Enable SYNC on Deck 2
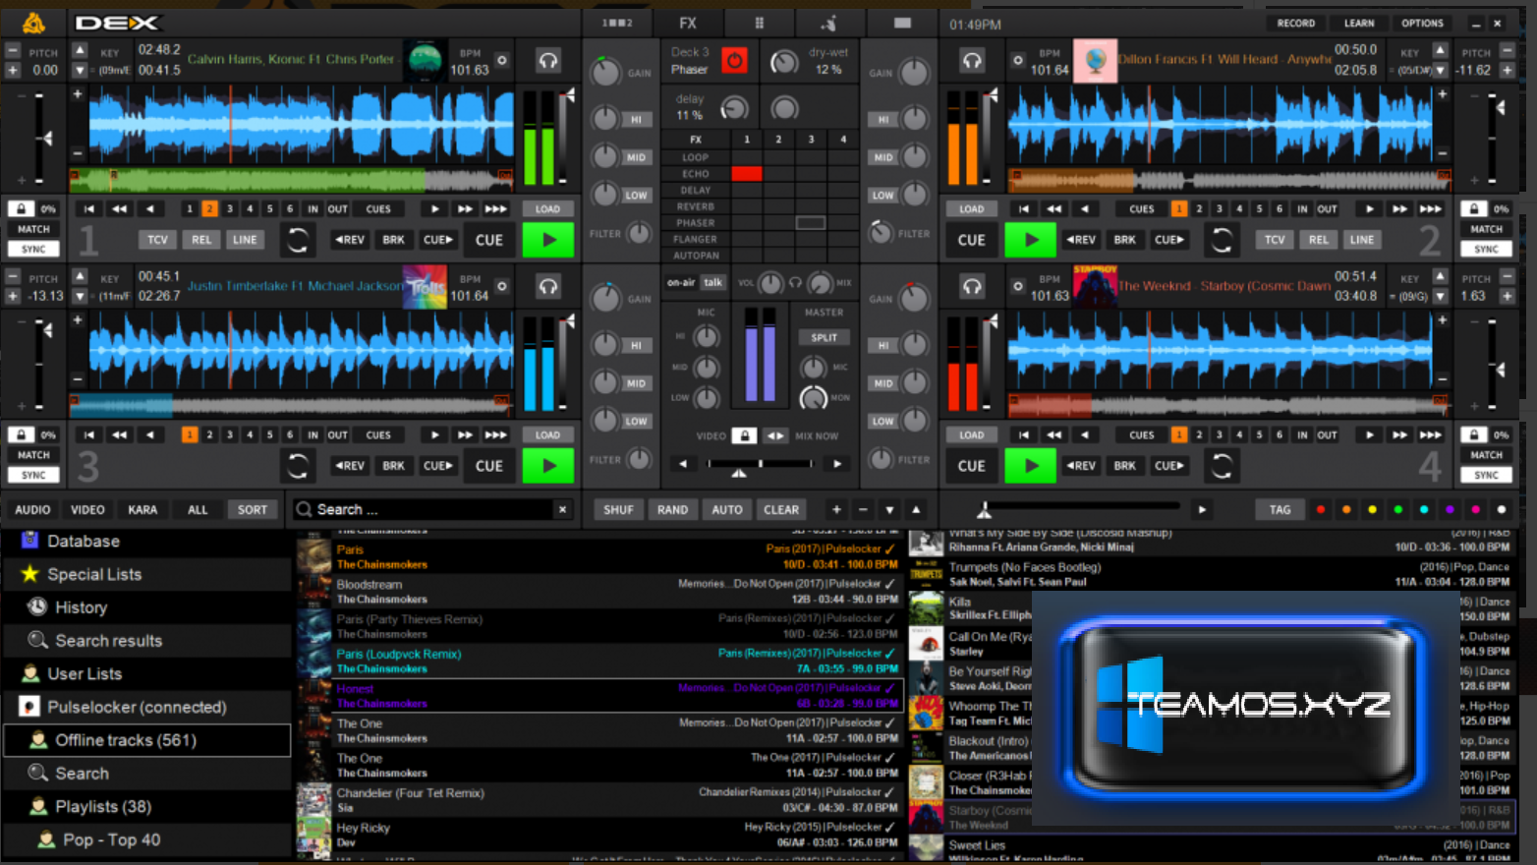Screen dimensions: 1537x865 point(1486,250)
